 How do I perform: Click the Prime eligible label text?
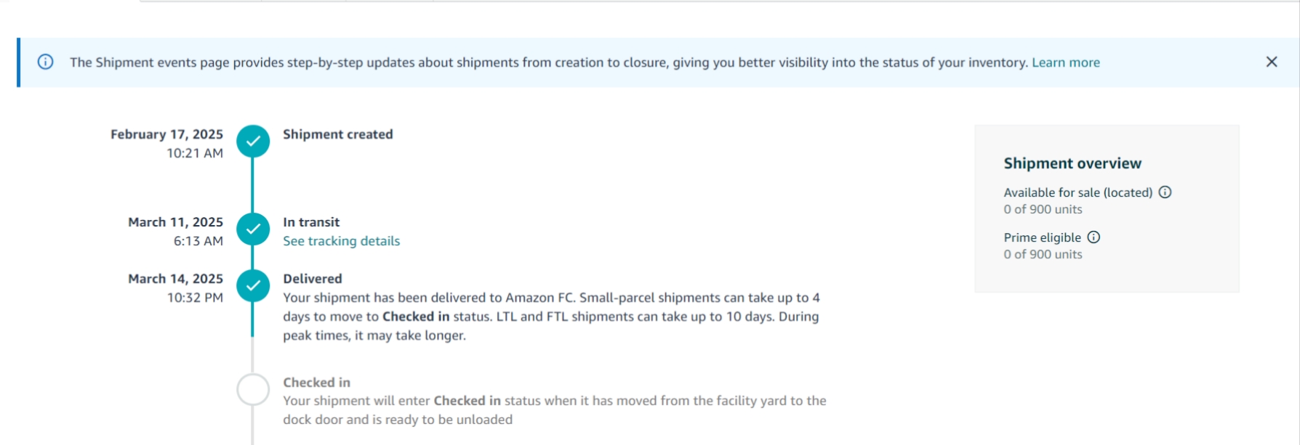coord(1042,237)
